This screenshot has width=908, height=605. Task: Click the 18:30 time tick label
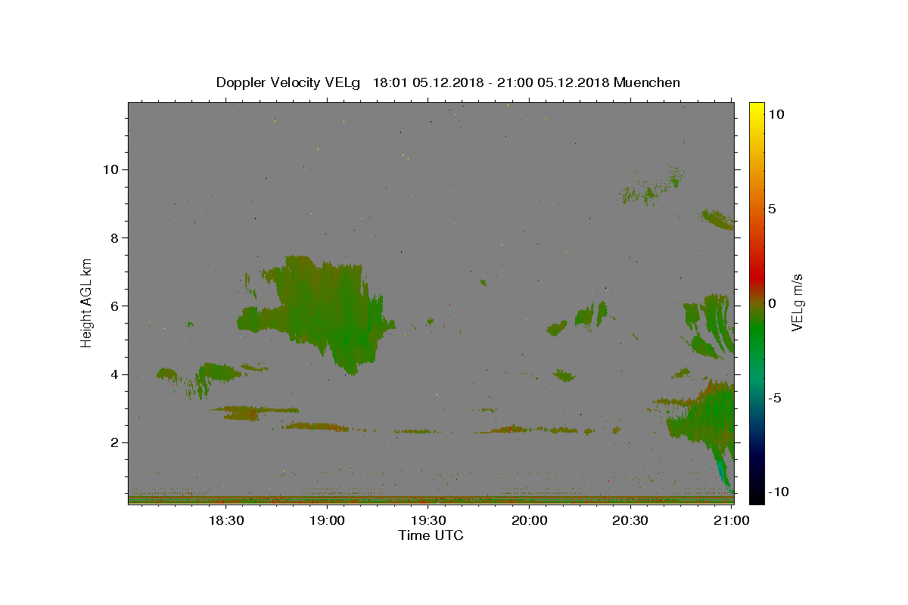[225, 520]
